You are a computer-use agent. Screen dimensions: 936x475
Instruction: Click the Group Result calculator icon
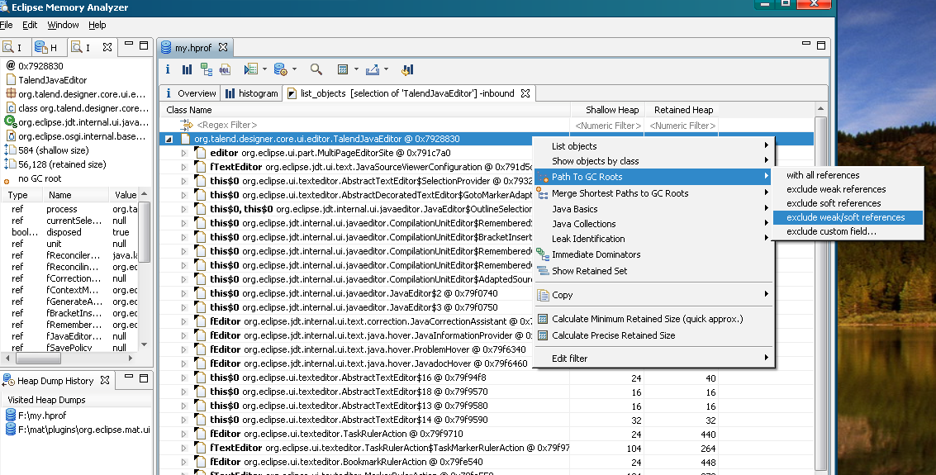[343, 70]
